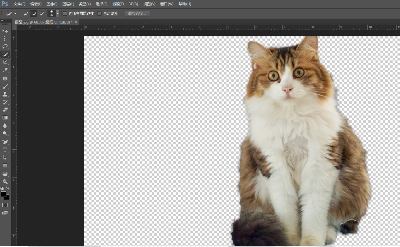Select the Eraser tool
Viewport: 400px width, 247px height.
coord(5,109)
